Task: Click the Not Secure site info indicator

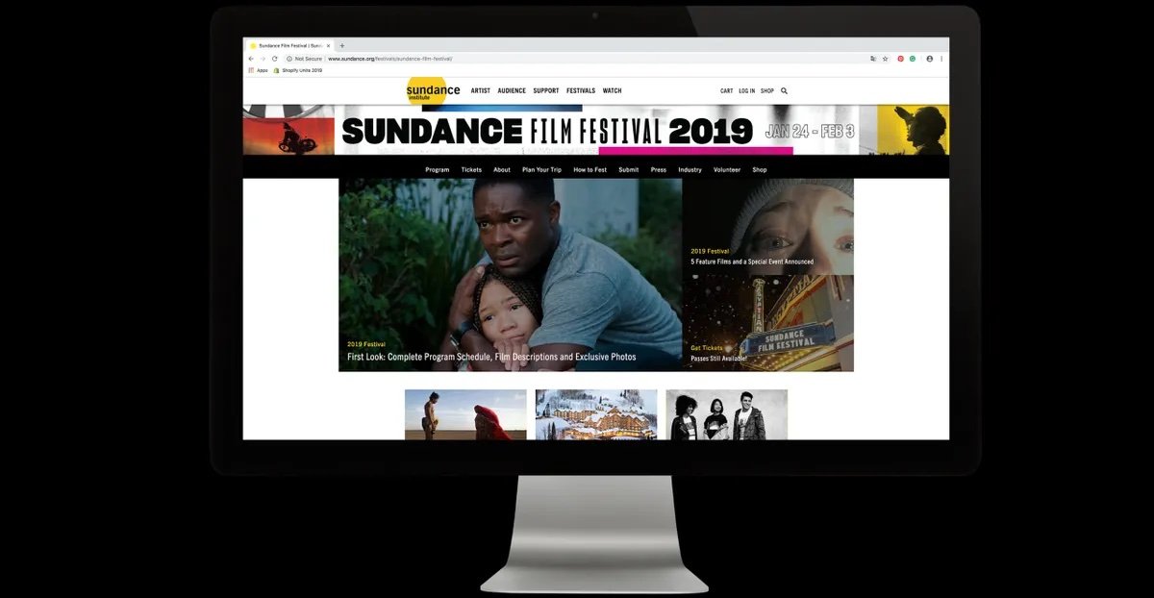Action: (305, 59)
